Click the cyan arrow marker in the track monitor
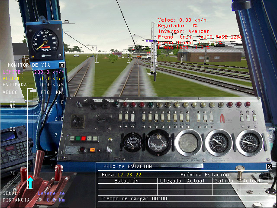This screenshot has height=208, width=277. point(30,182)
